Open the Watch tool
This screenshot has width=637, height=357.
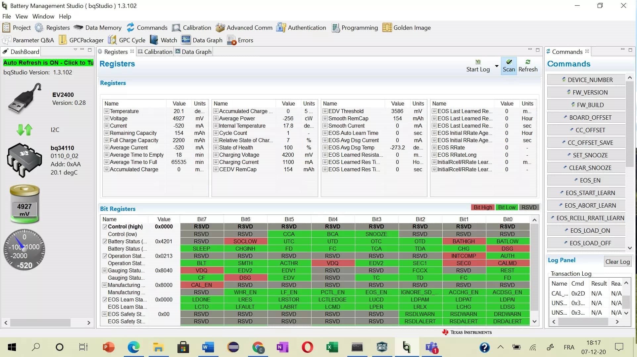164,40
